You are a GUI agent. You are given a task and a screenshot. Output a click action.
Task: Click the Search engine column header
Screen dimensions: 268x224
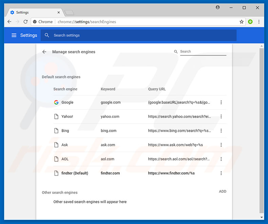[x=65, y=89]
